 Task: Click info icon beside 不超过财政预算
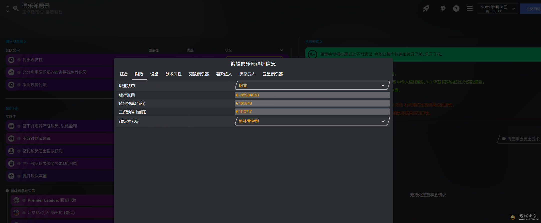[19, 139]
